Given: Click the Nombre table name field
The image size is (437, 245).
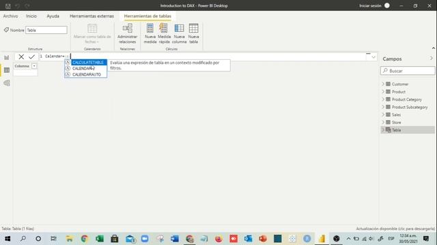Looking at the screenshot, I should (x=46, y=30).
